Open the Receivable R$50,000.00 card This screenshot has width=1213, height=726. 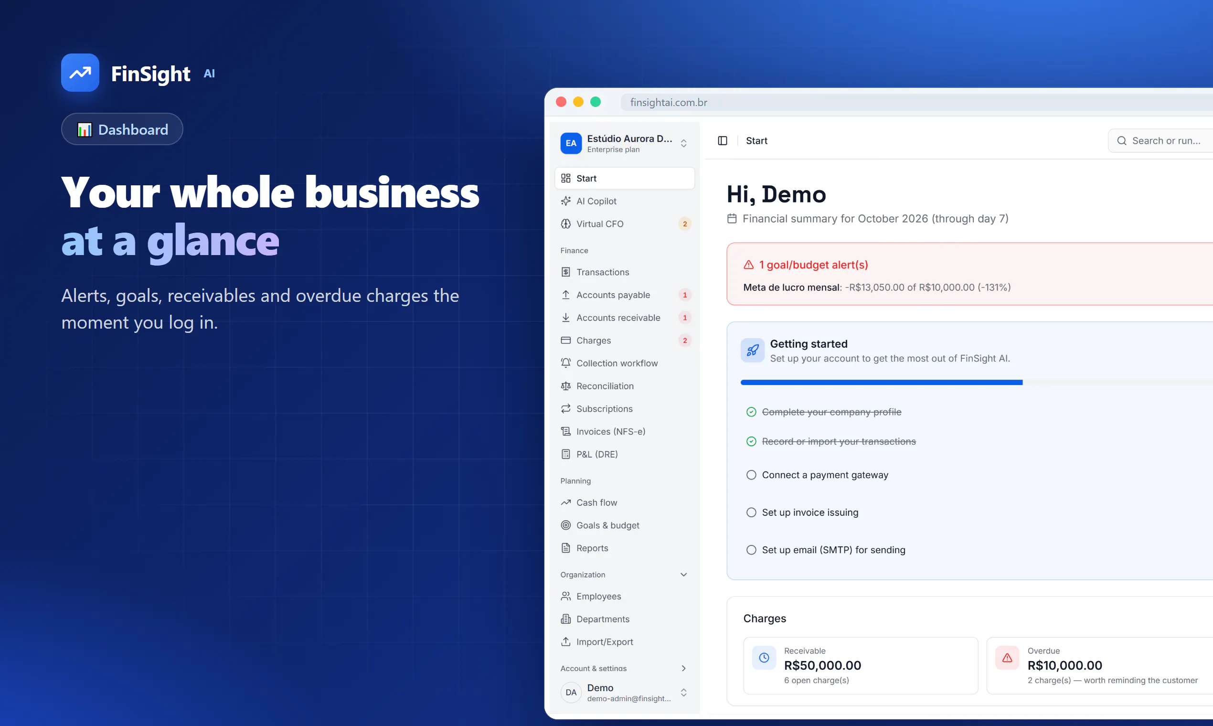point(861,665)
